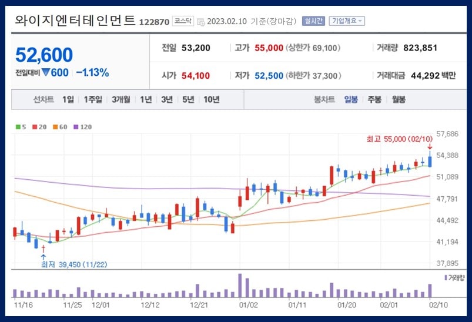Viewport: 472px width, 322px height.
Task: Select the 3개월 line chart tab
Action: (x=121, y=99)
